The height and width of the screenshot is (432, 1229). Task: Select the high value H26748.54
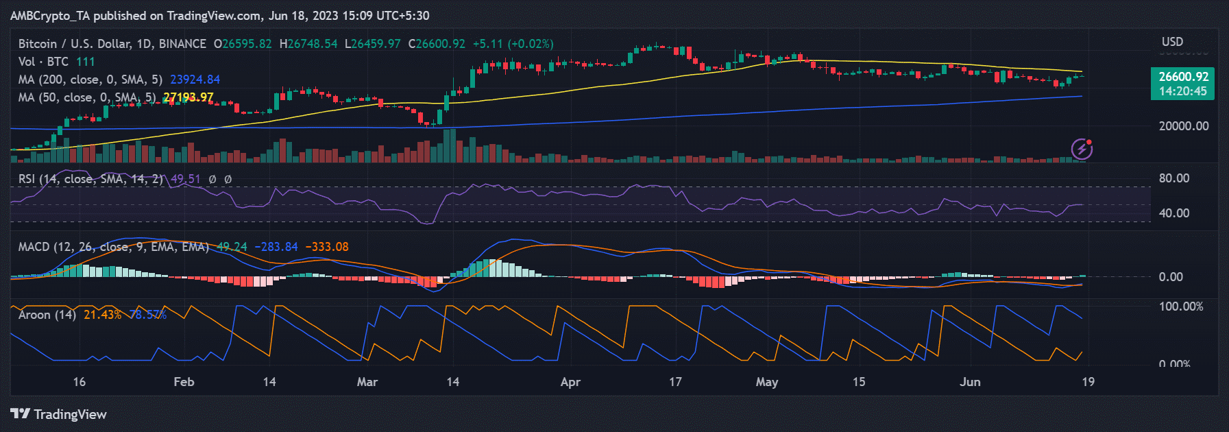click(x=308, y=44)
